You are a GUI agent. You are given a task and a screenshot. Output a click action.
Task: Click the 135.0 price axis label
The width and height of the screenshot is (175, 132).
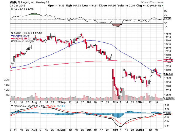point(167,95)
